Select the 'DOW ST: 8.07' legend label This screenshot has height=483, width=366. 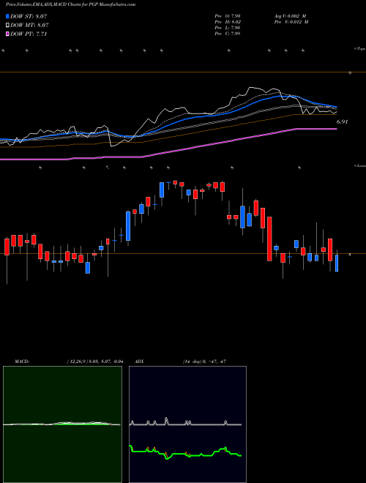(29, 16)
